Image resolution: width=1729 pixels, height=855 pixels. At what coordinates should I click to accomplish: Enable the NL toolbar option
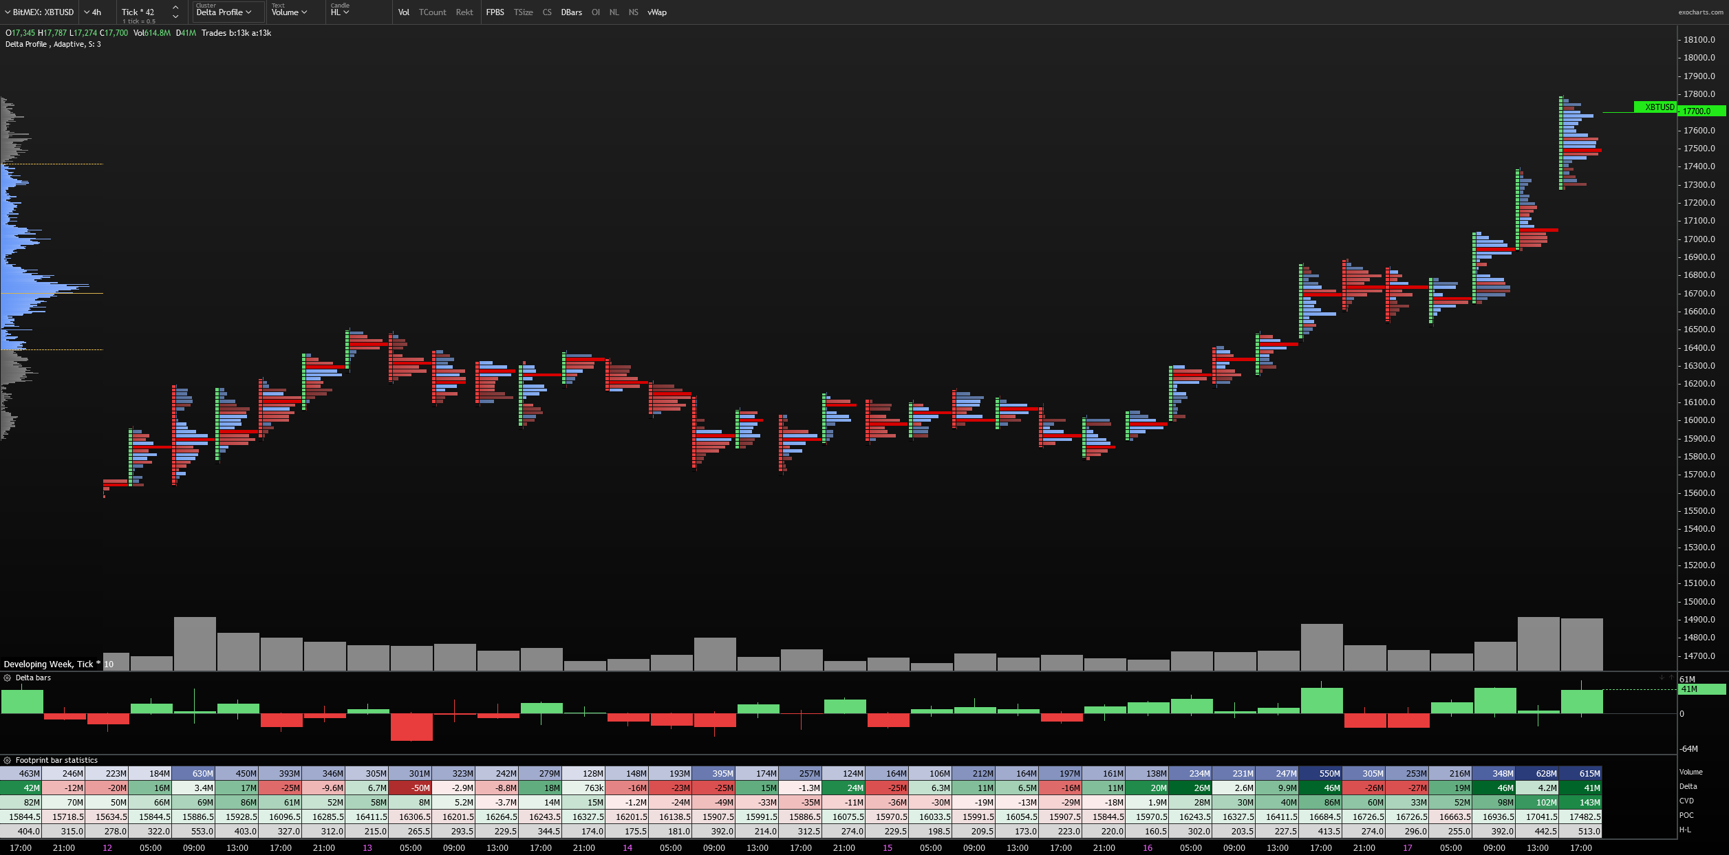(x=614, y=12)
